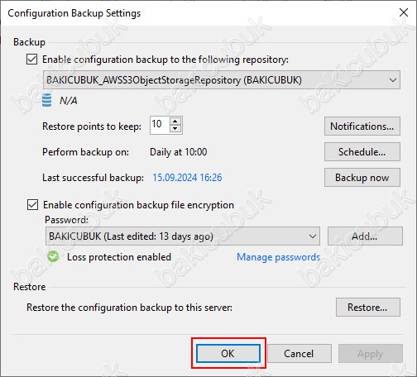The image size is (417, 377).
Task: Add a new encryption password
Action: [x=365, y=236]
